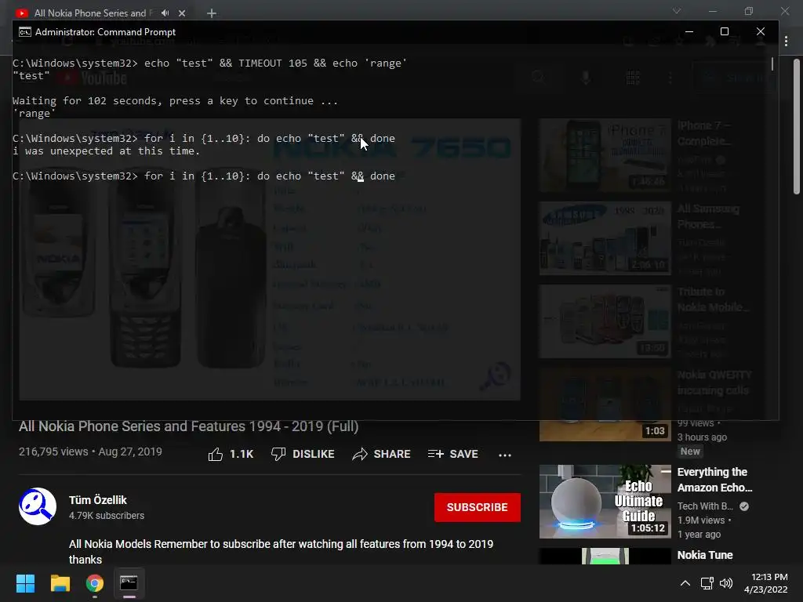Image resolution: width=803 pixels, height=602 pixels.
Task: Click the video title text
Action: point(188,426)
